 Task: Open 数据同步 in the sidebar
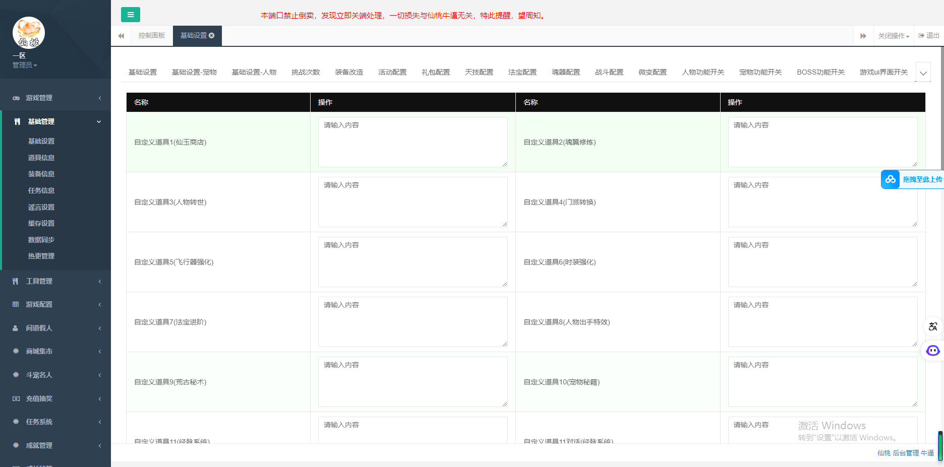[x=41, y=240]
